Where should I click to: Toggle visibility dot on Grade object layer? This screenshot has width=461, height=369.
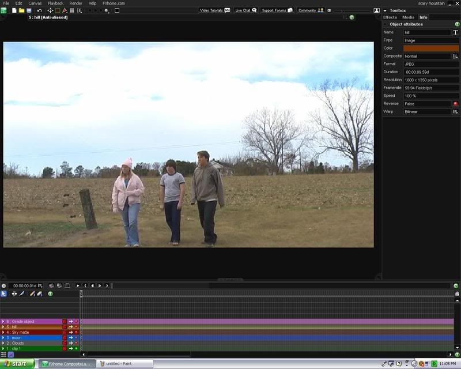[76, 322]
